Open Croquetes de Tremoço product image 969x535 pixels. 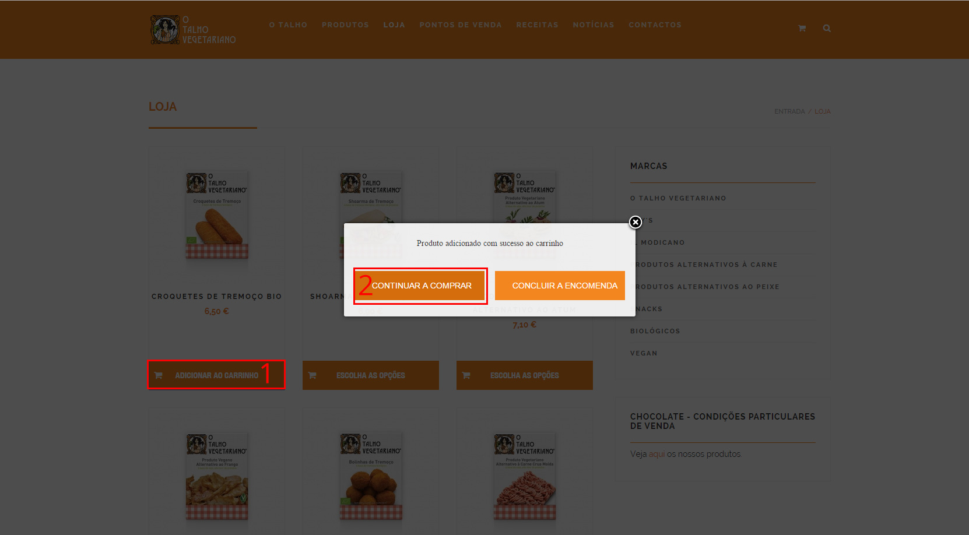tap(217, 215)
